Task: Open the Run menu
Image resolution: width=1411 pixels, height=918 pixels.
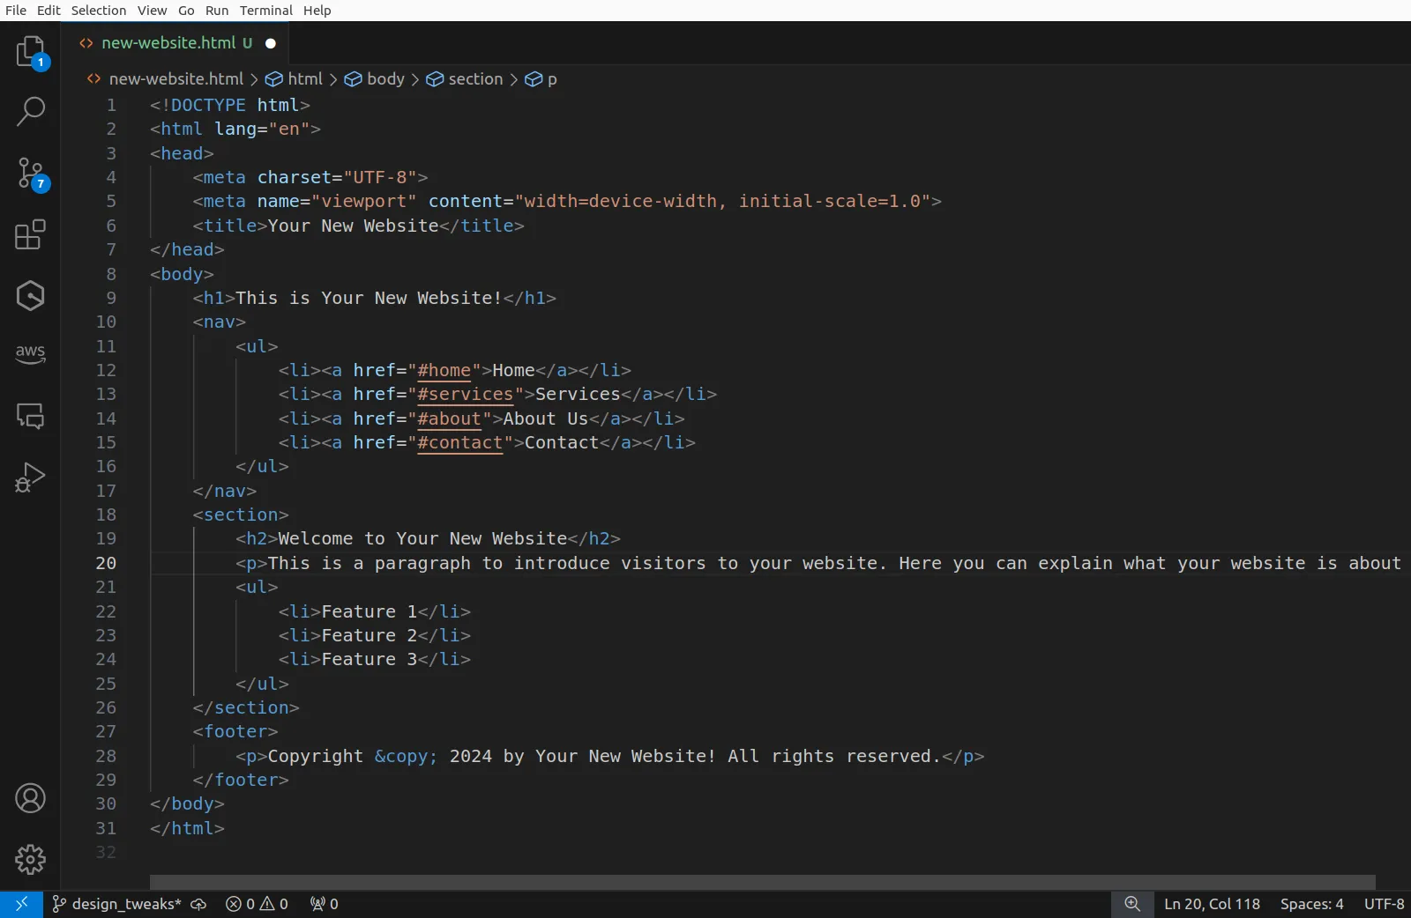Action: tap(217, 11)
